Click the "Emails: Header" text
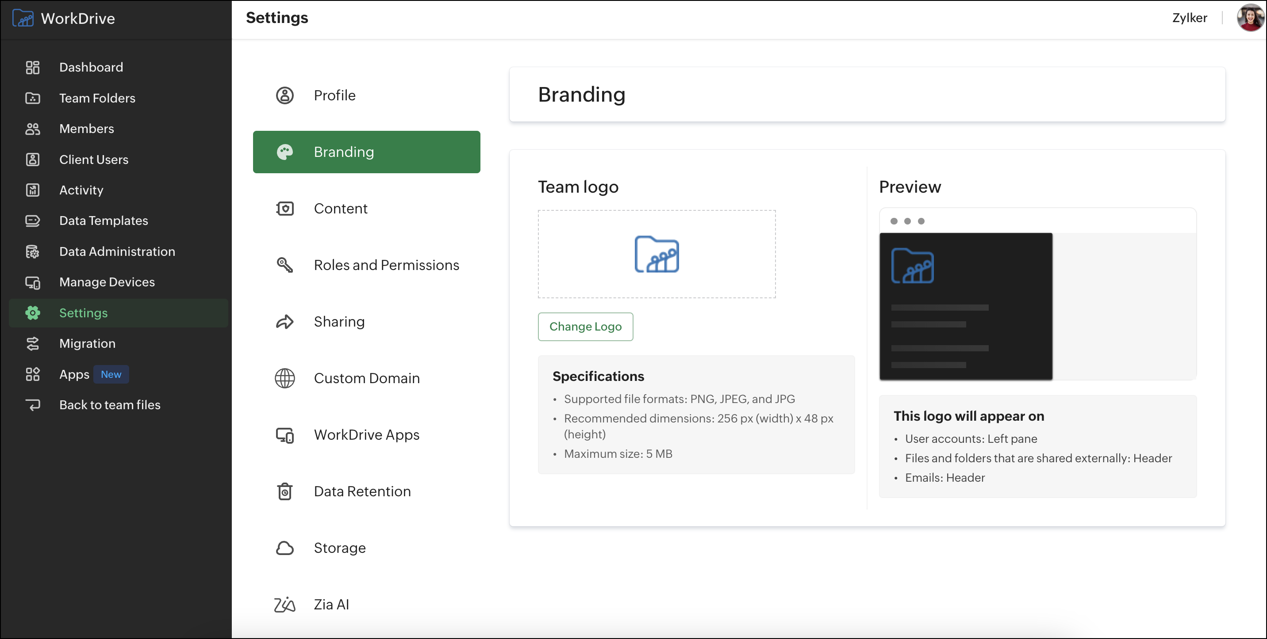Viewport: 1267px width, 639px height. click(945, 477)
